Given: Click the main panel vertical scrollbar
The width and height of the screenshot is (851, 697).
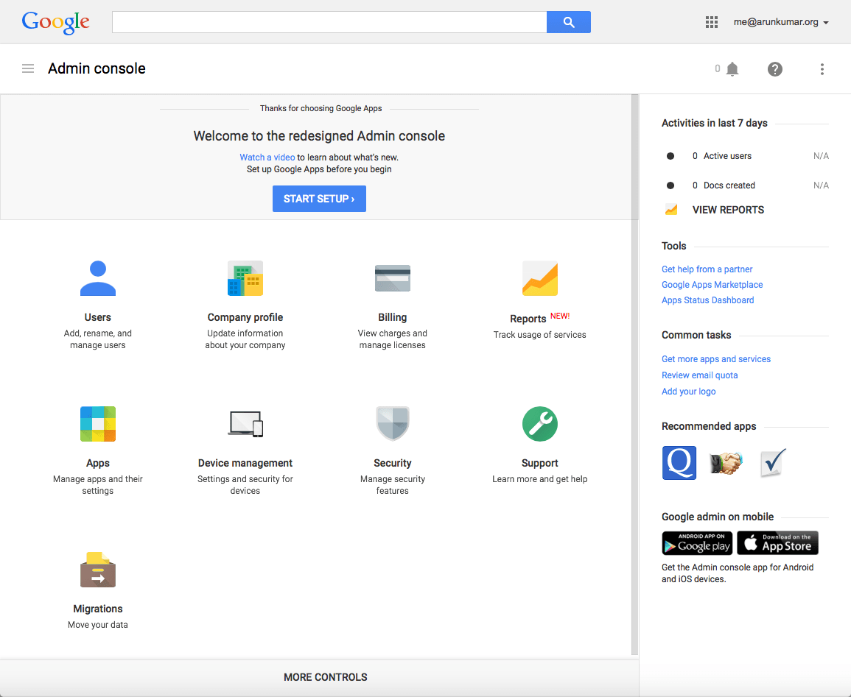Looking at the screenshot, I should [635, 375].
